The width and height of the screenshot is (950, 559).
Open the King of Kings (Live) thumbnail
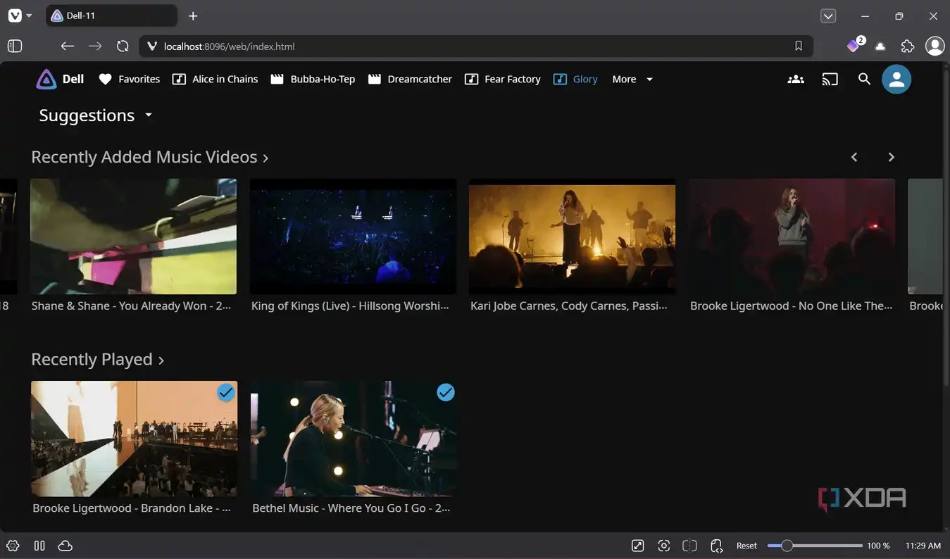[353, 237]
